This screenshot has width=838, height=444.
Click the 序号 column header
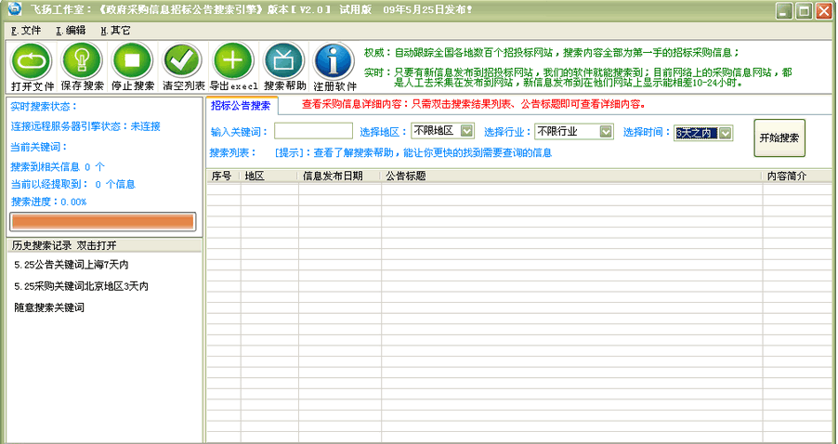pos(224,176)
